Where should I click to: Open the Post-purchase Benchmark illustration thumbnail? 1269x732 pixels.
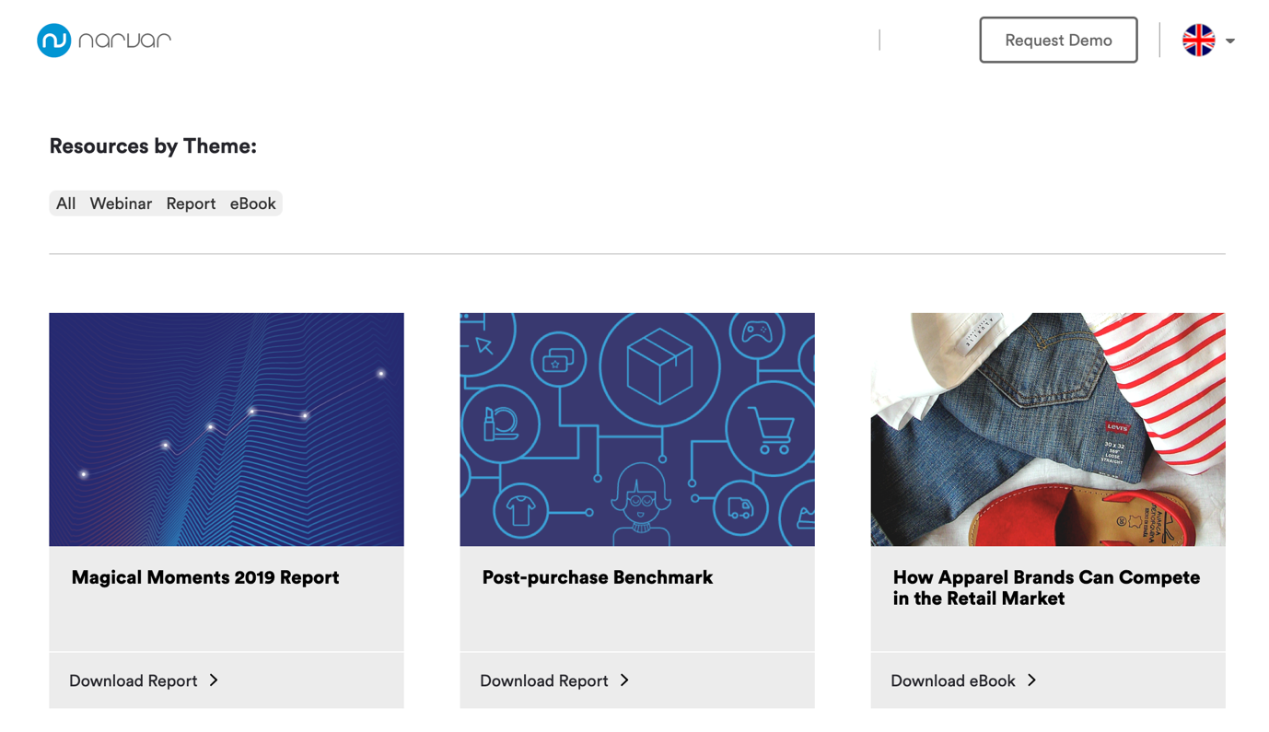(637, 429)
